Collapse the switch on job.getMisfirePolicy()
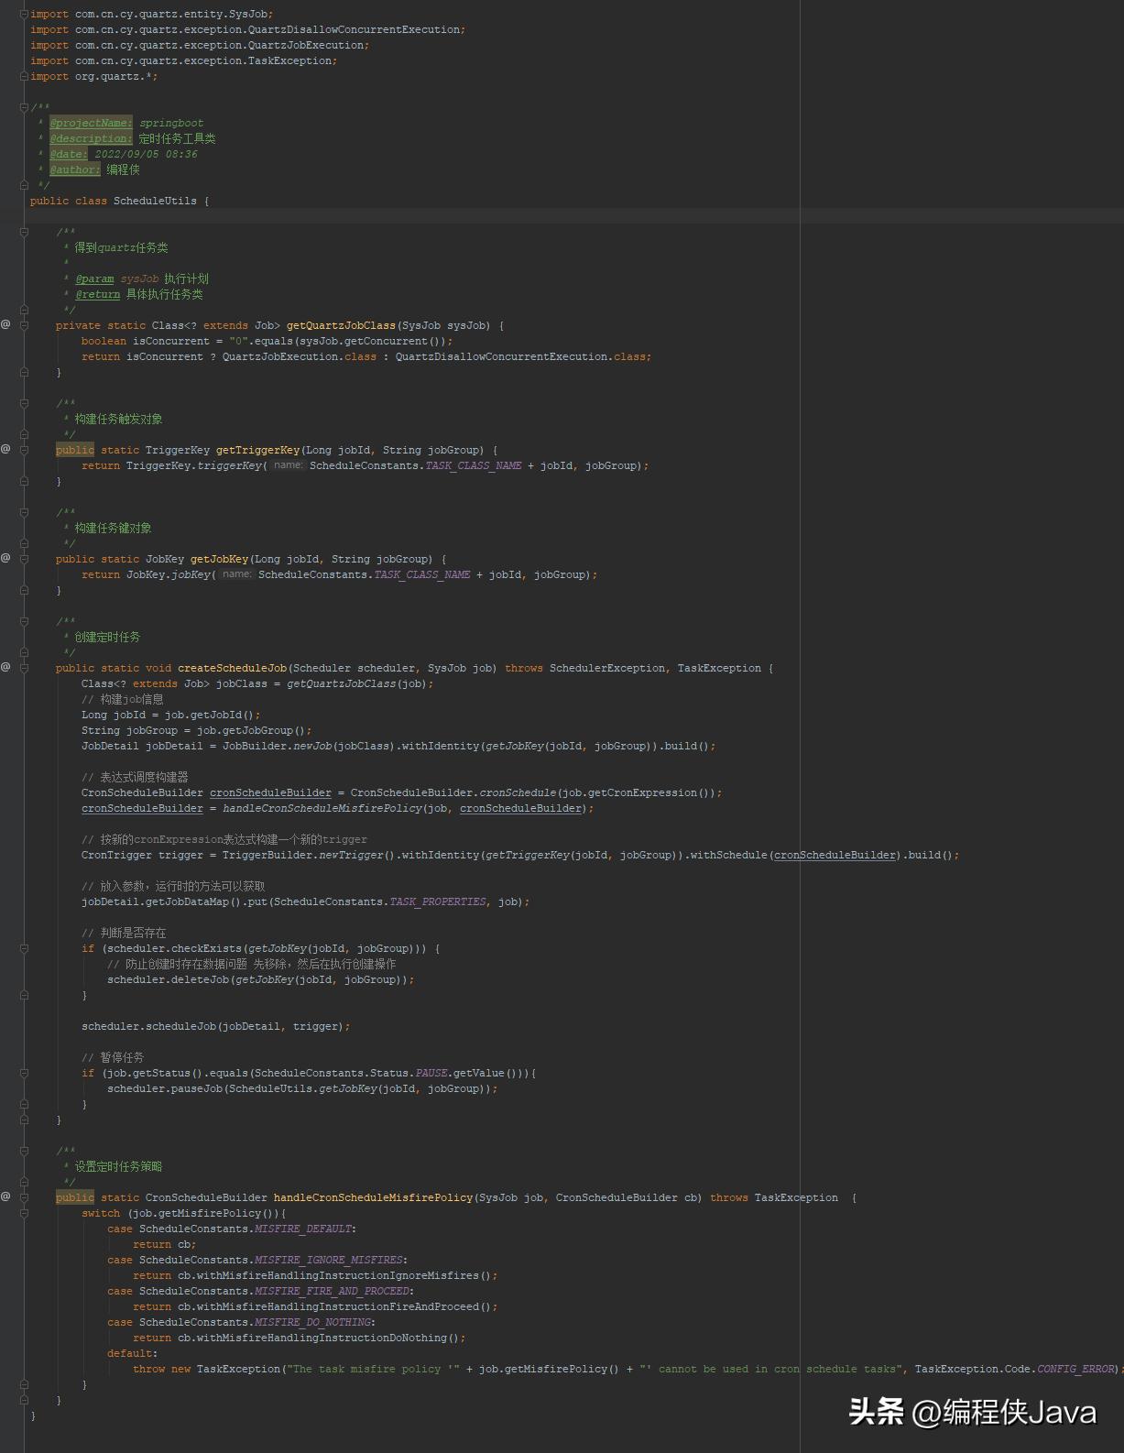 point(25,1213)
